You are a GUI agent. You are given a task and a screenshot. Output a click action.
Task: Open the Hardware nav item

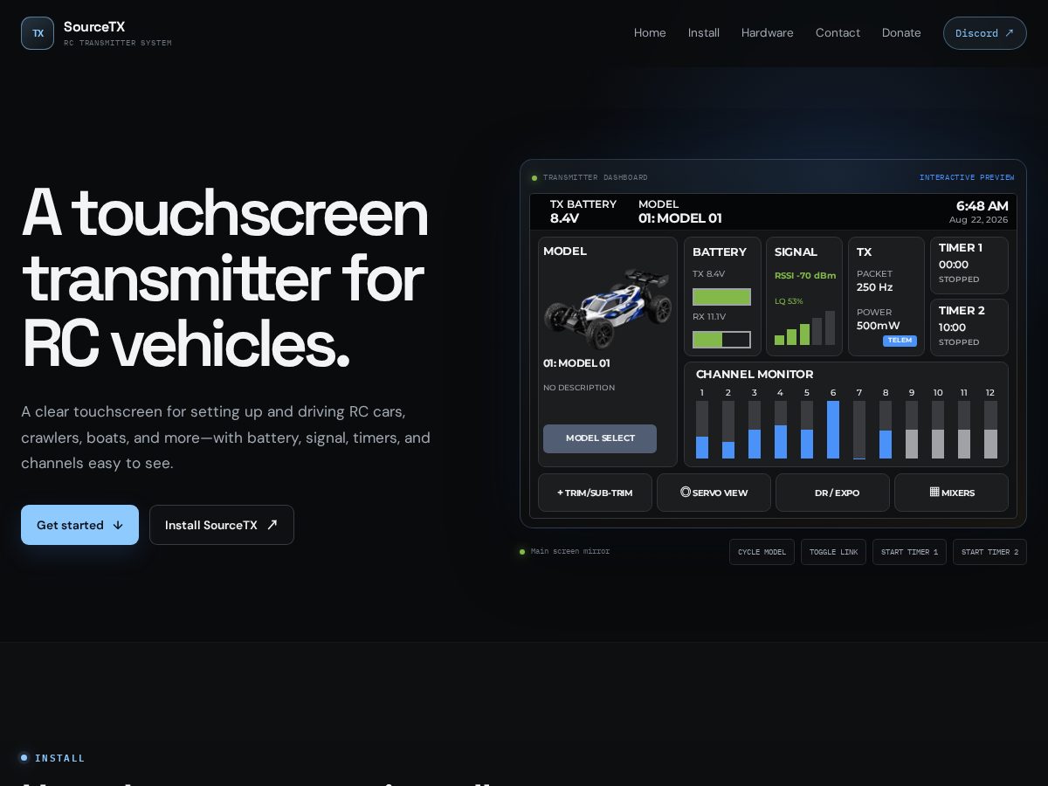(x=768, y=33)
